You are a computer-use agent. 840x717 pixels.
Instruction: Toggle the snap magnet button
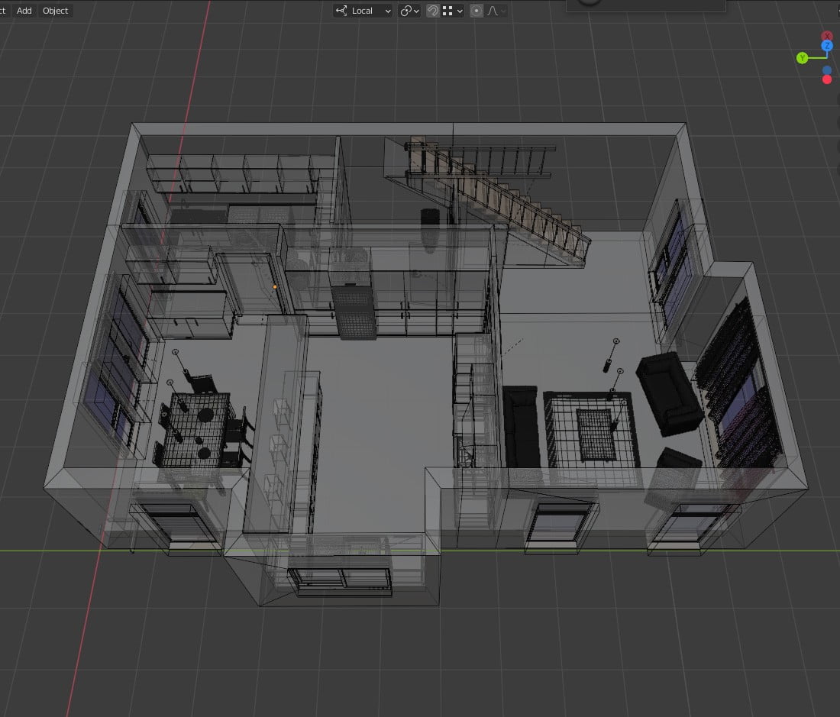(433, 11)
